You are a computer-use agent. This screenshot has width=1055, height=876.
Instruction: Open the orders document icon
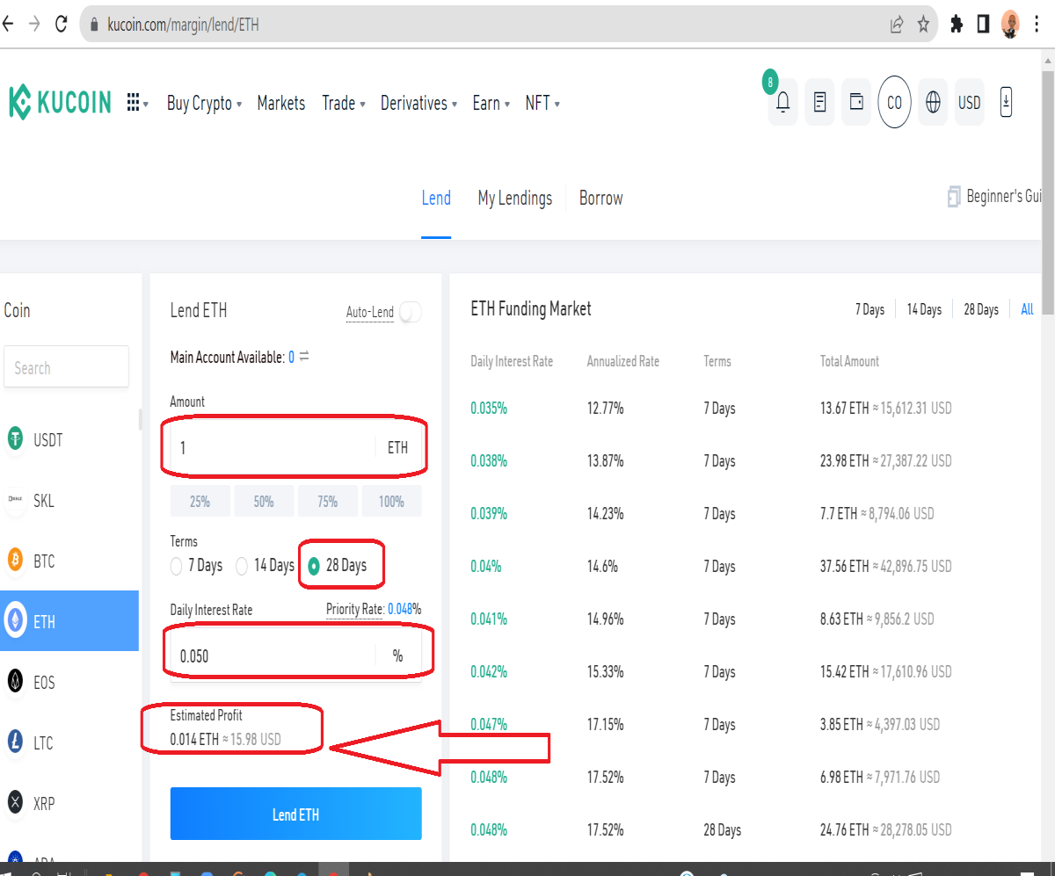click(819, 103)
